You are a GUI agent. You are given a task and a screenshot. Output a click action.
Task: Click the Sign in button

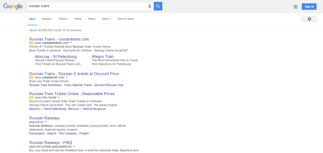pyautogui.click(x=309, y=6)
